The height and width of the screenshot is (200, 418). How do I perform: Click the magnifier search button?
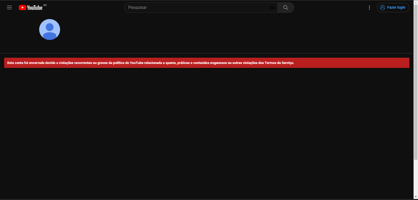(286, 8)
